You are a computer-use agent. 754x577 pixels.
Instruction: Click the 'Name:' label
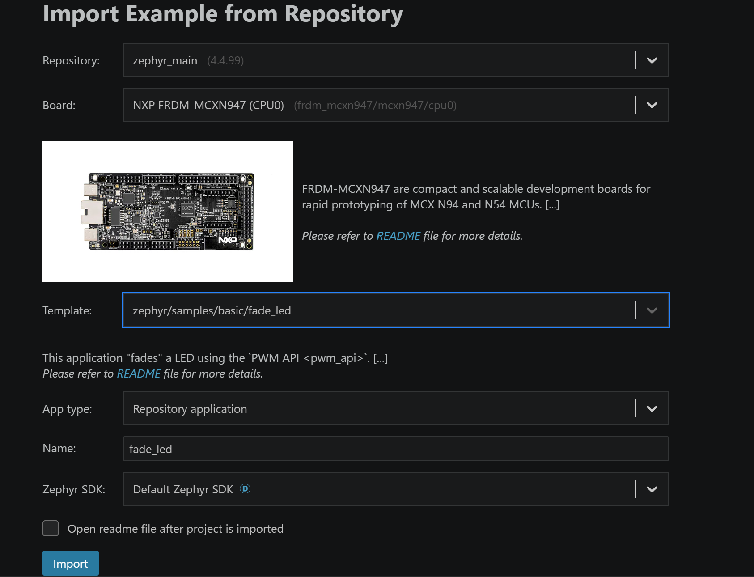tap(59, 448)
